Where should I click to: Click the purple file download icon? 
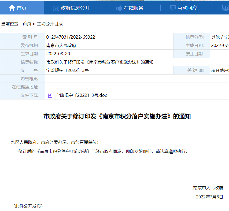tap(50, 95)
